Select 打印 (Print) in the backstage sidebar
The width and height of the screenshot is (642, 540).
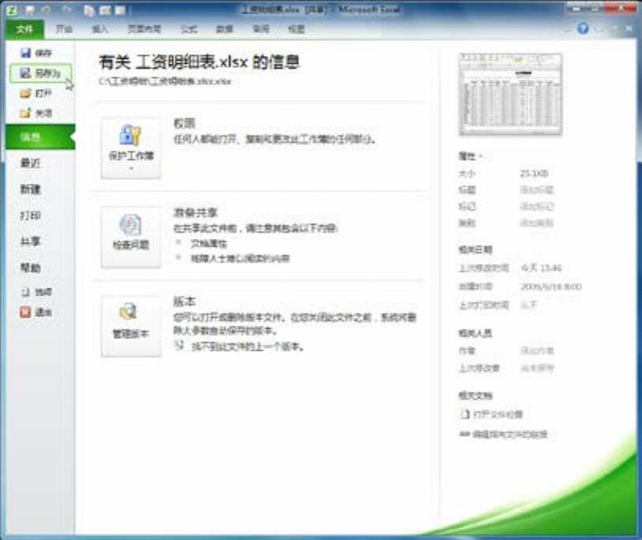(30, 215)
